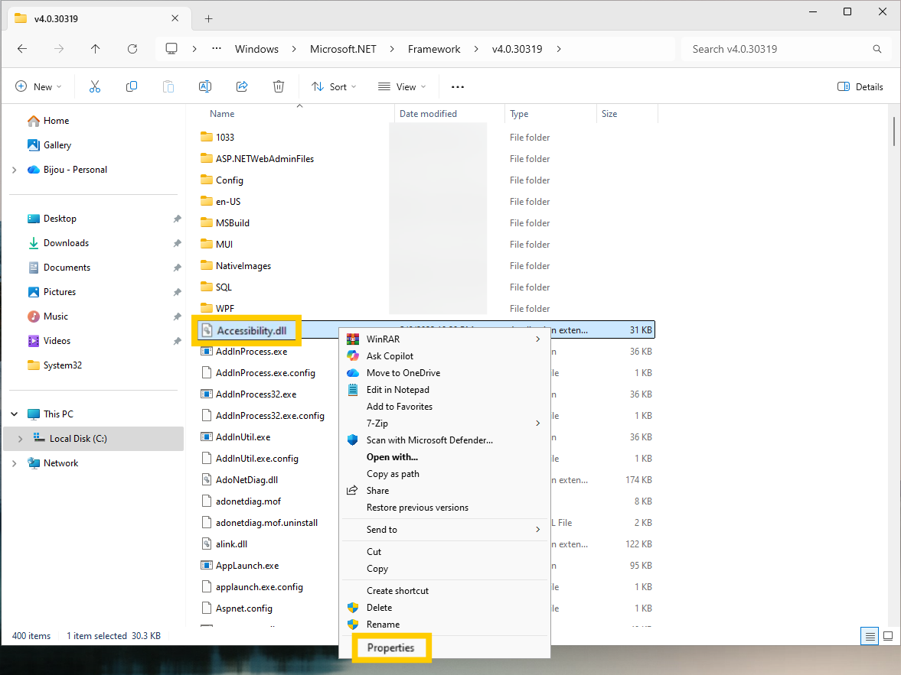Click the Framework breadcrumb
The width and height of the screenshot is (901, 675).
pyautogui.click(x=434, y=49)
